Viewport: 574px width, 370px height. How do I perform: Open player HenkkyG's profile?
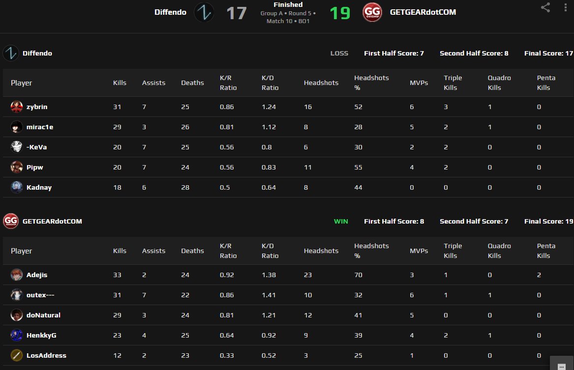(41, 335)
